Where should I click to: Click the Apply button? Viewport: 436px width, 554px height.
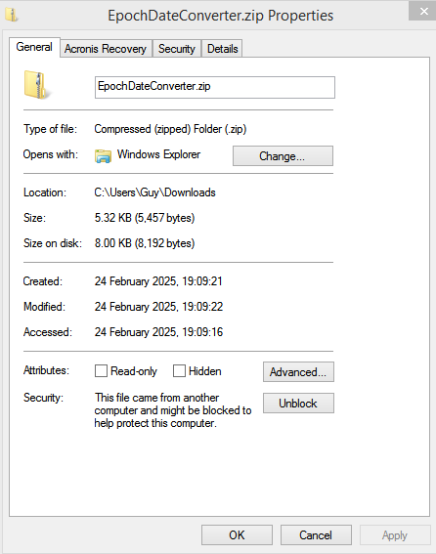tap(395, 534)
